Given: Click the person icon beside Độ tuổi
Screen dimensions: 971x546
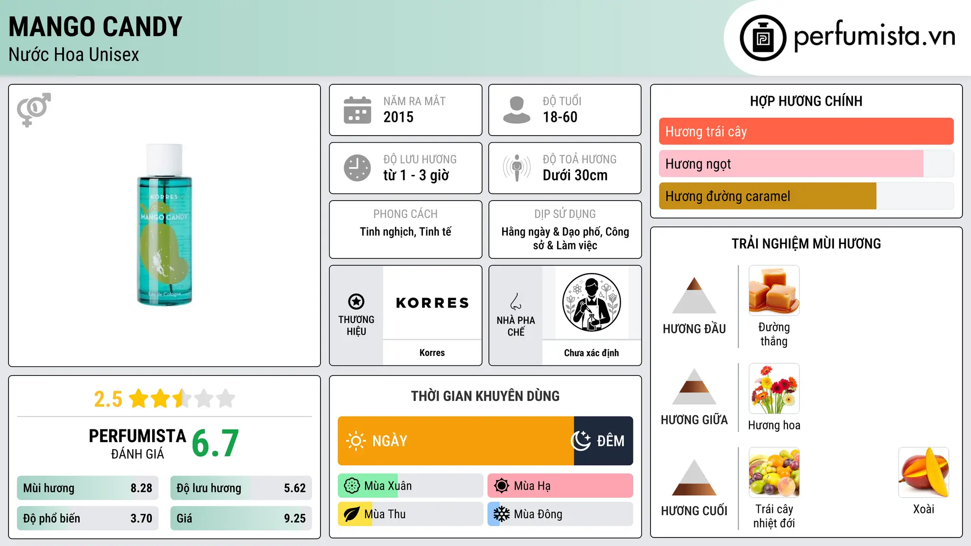Looking at the screenshot, I should pyautogui.click(x=517, y=110).
